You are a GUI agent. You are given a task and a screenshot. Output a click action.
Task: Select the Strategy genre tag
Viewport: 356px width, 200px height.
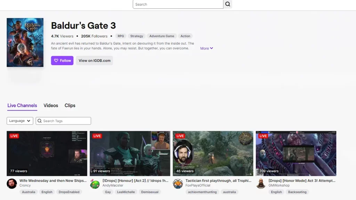coord(137,36)
